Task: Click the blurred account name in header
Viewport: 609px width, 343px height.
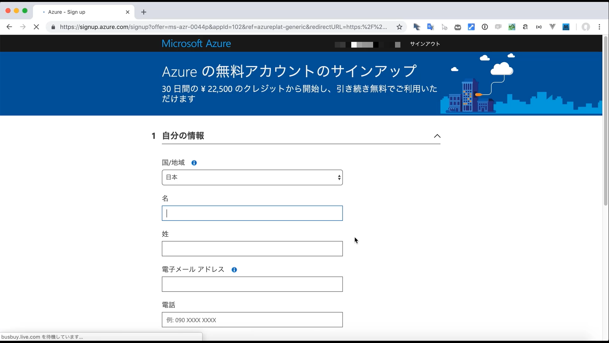Action: (368, 44)
